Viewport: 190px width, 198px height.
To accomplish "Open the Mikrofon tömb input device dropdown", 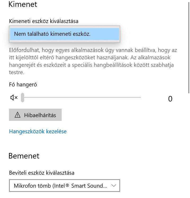I will (65, 186).
